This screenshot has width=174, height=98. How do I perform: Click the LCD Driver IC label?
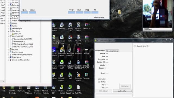click(x=101, y=82)
